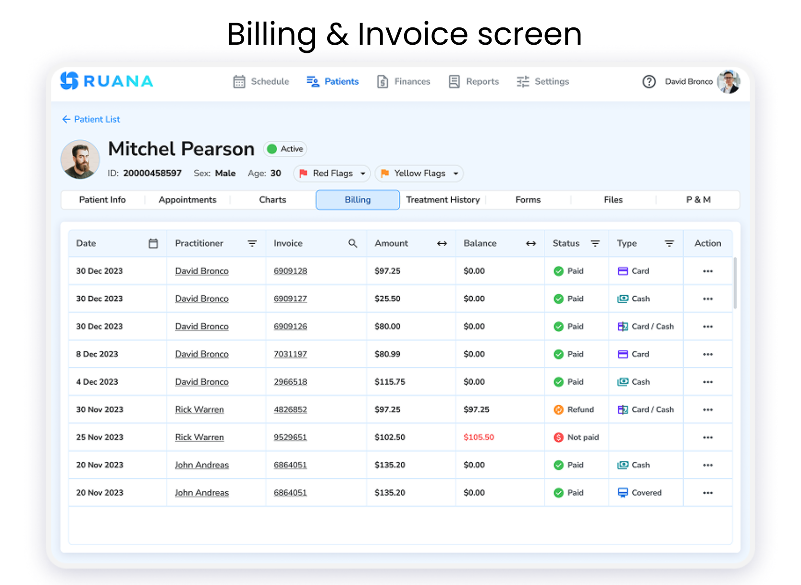Click the Balance column range arrows
The width and height of the screenshot is (801, 585).
coord(531,244)
